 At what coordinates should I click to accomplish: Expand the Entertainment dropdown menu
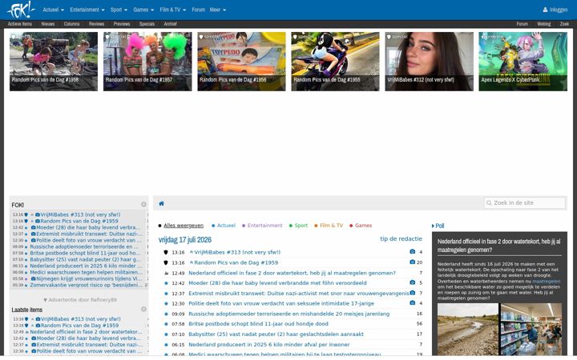click(x=87, y=10)
